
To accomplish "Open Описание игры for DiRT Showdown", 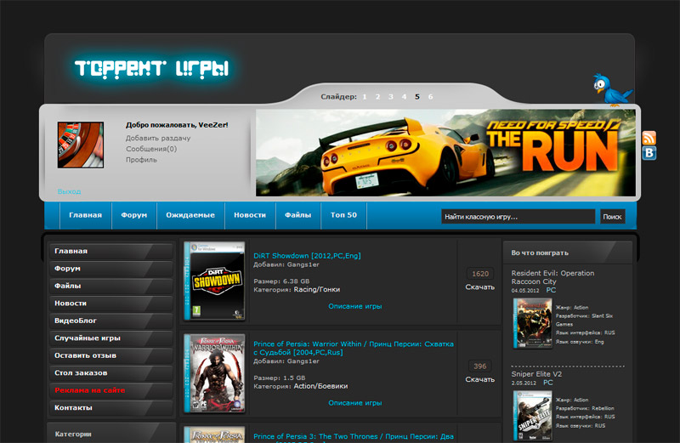I will [x=354, y=306].
